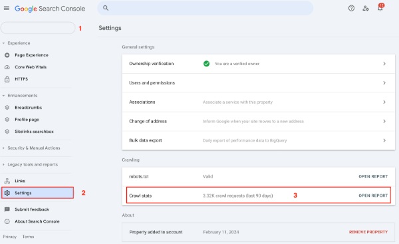Open HTTPS report in sidebar
Viewport: 399px width, 244px height.
click(x=21, y=79)
